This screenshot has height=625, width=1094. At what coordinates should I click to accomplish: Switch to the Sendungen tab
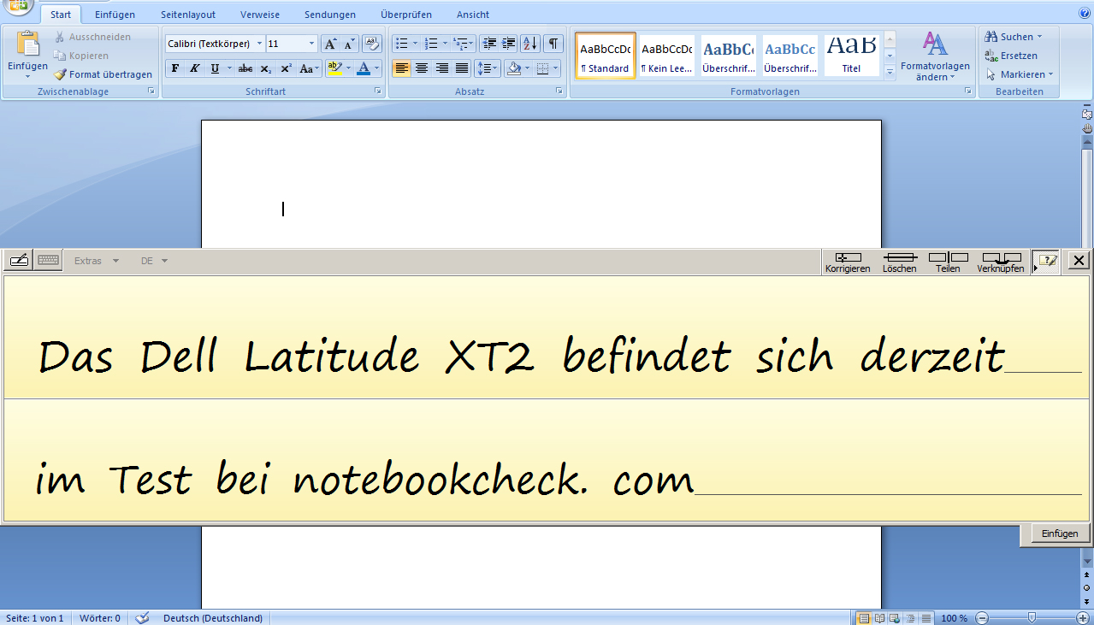click(x=330, y=15)
